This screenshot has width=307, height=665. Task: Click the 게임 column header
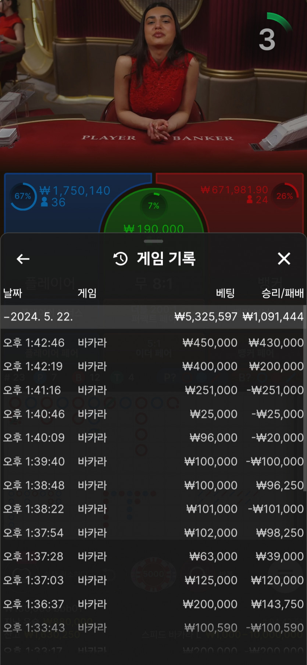coord(87,293)
